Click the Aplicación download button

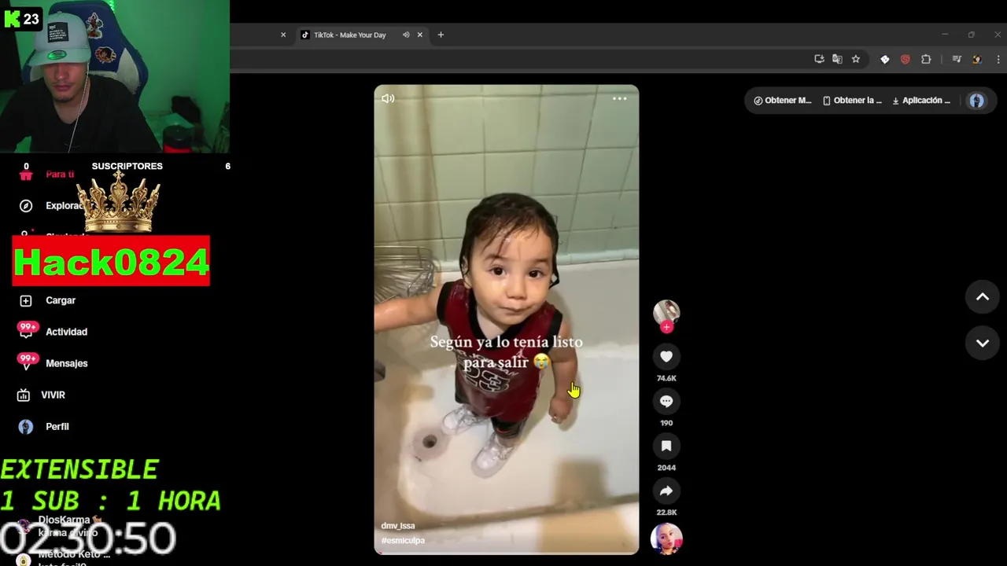[921, 101]
